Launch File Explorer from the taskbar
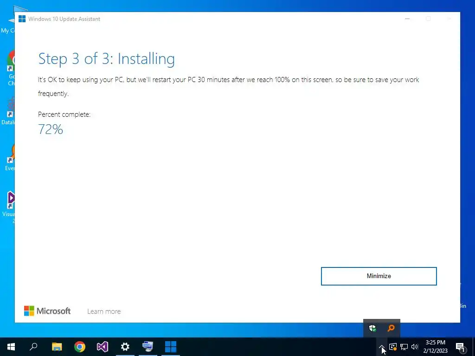 [x=57, y=347]
